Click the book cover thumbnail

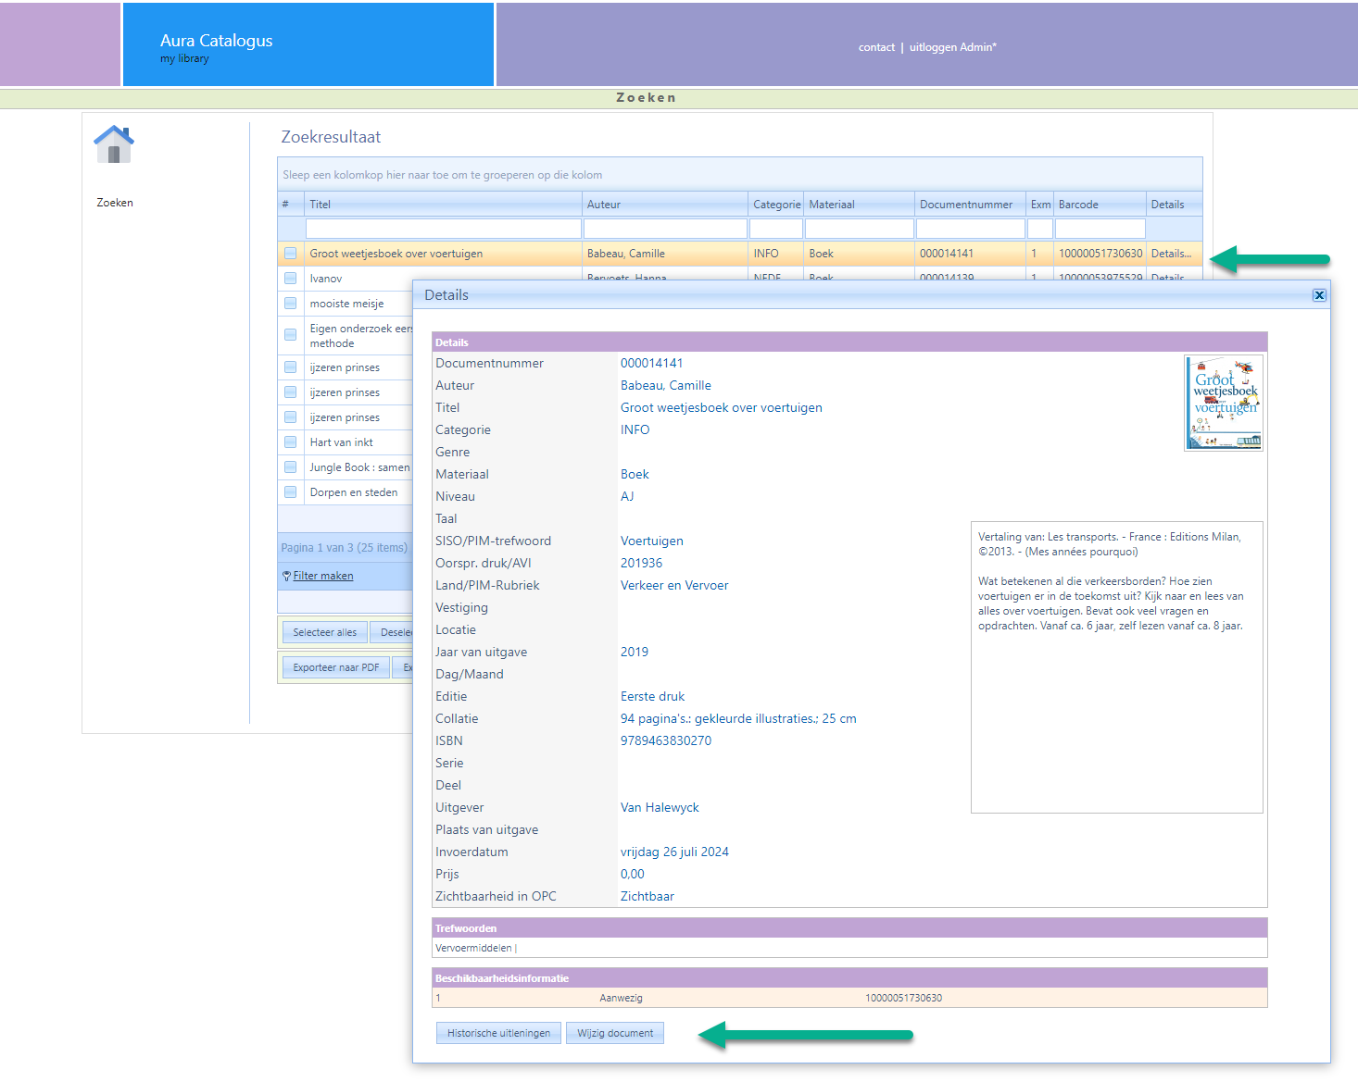point(1224,403)
